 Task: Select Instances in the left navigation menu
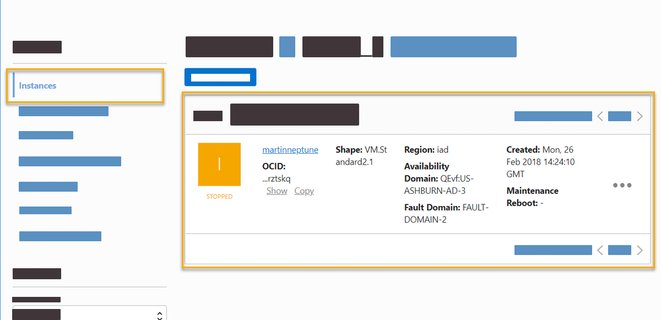pyautogui.click(x=37, y=85)
